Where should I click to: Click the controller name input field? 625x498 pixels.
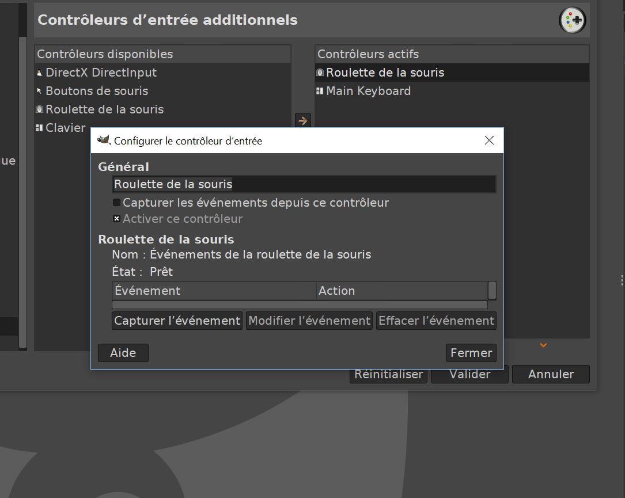pyautogui.click(x=304, y=184)
